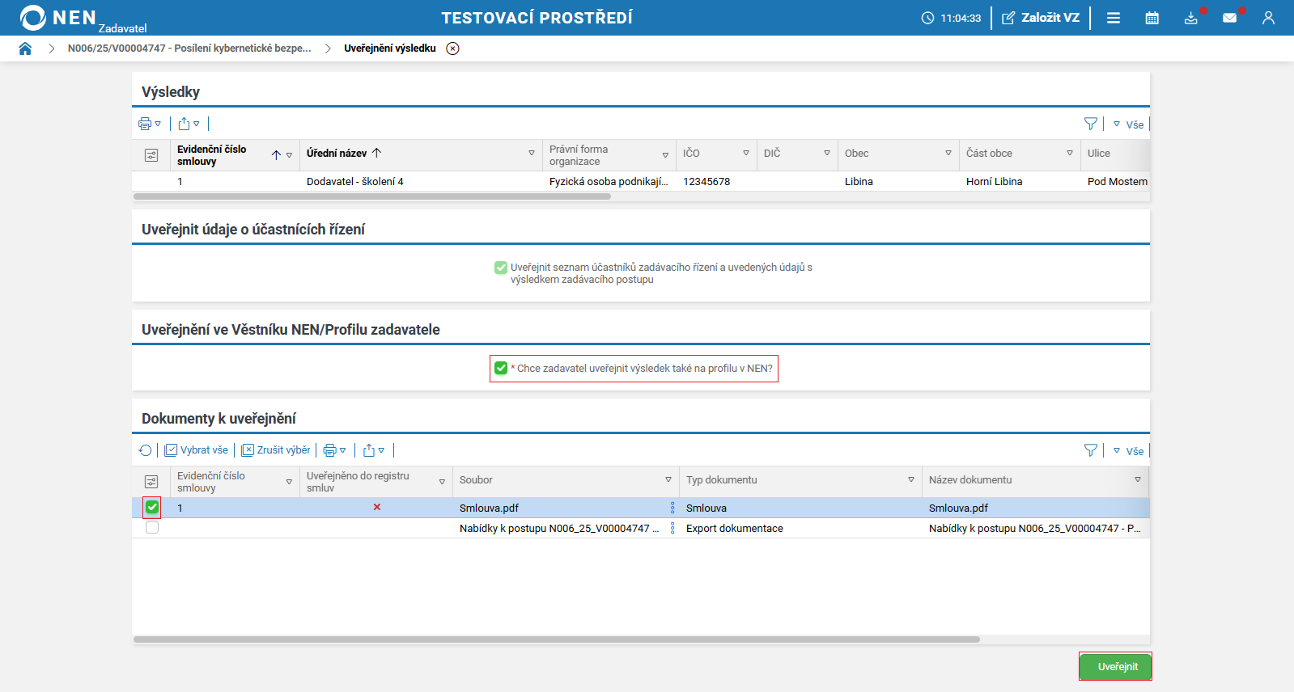Close the Uveřejnění výsledku breadcrumb tab
This screenshot has width=1294, height=692.
tap(453, 49)
